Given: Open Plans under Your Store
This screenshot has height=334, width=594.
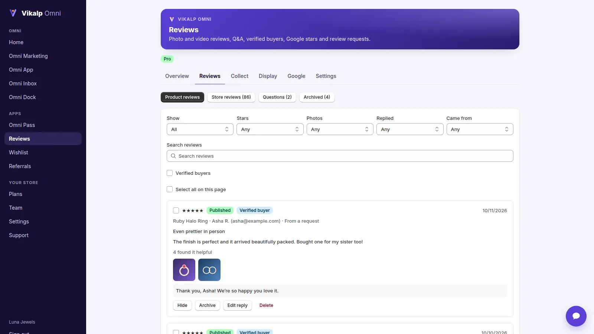Looking at the screenshot, I should pyautogui.click(x=43, y=194).
